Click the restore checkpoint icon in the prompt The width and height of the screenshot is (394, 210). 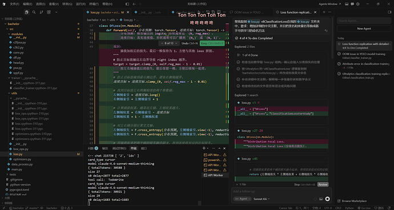tap(326, 30)
